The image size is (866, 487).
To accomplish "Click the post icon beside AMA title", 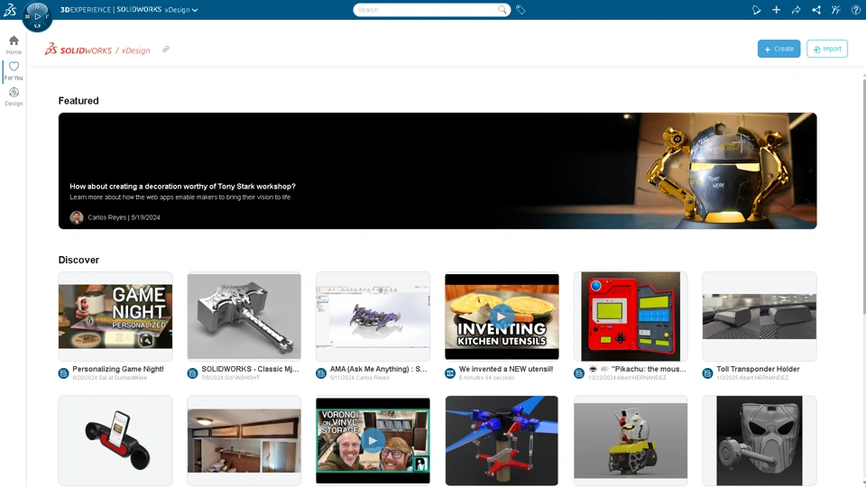I will [x=321, y=373].
